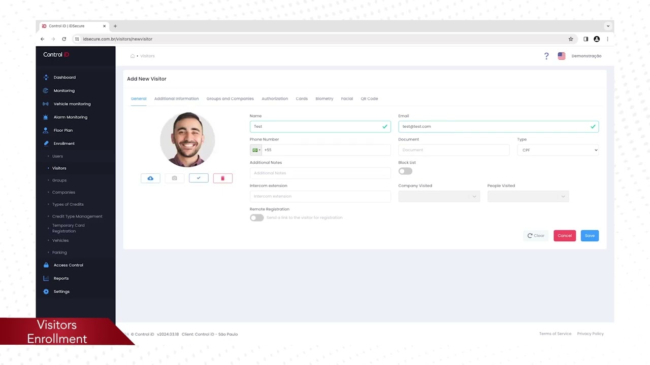Open the Floor Plan icon
650x365 pixels.
46,130
